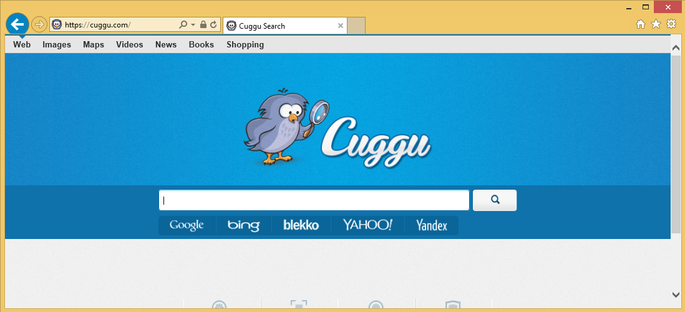Image resolution: width=685 pixels, height=312 pixels.
Task: Focus the Cuggu search input box
Action: click(314, 200)
